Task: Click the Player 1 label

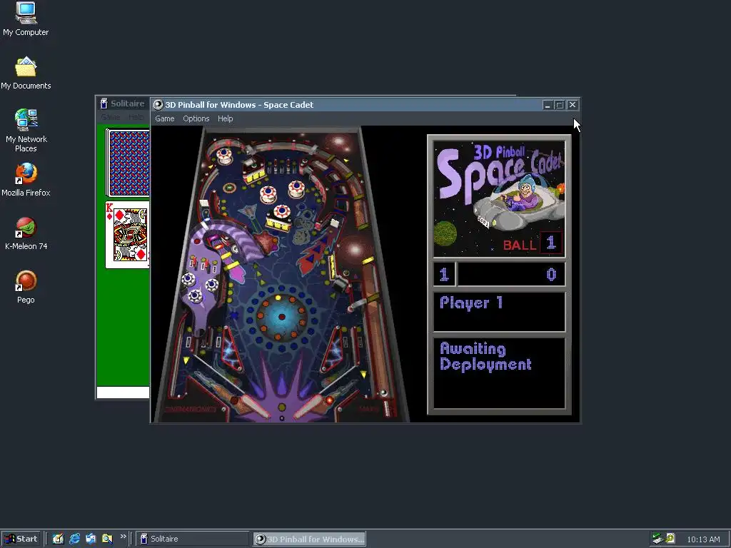Action: pos(471,303)
